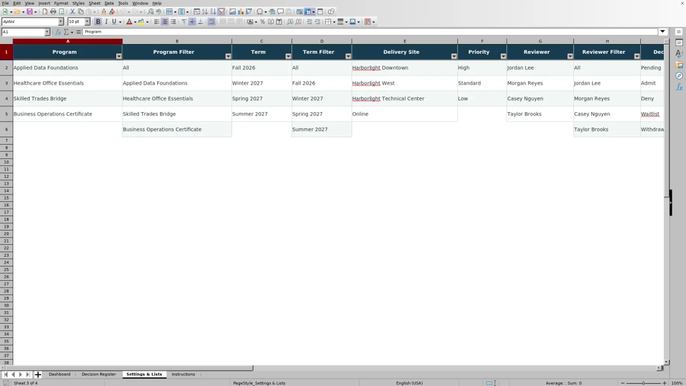This screenshot has width=686, height=386.
Task: Click the font color swatch button
Action: (129, 22)
